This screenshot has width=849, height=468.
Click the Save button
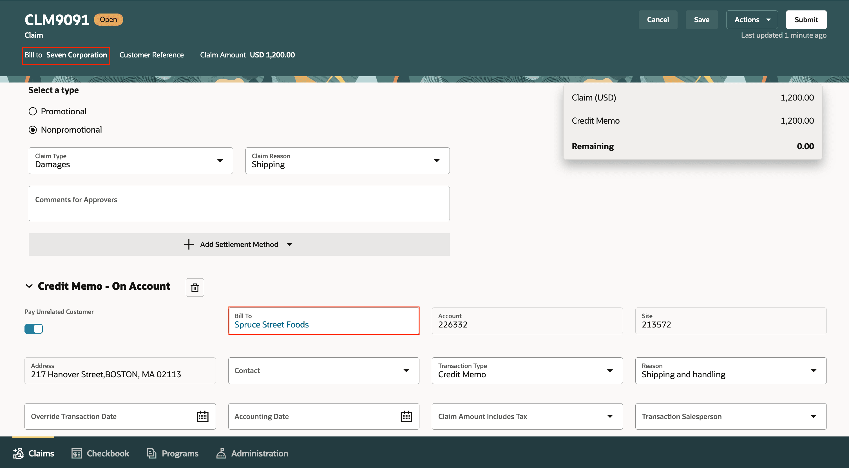click(701, 20)
